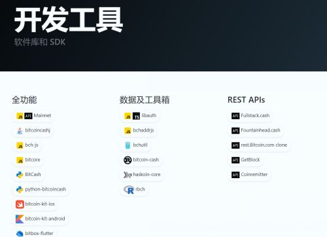The image size is (327, 237).
Task: Click the JS icon beside bch-js
Action: (x=20, y=145)
